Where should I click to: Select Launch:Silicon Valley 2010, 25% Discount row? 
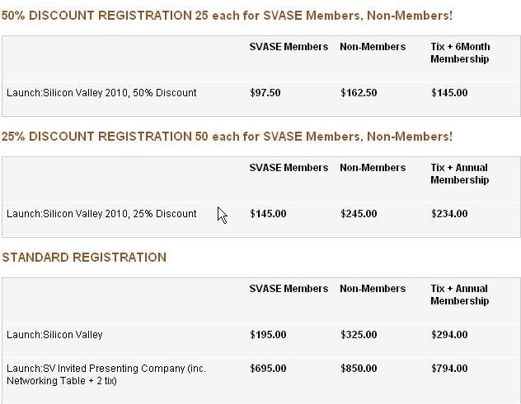101,214
